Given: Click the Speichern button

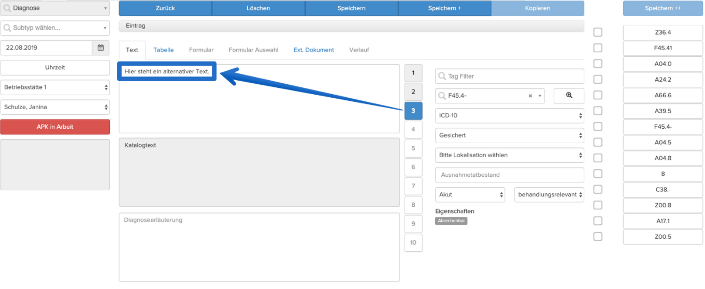Looking at the screenshot, I should tap(351, 8).
